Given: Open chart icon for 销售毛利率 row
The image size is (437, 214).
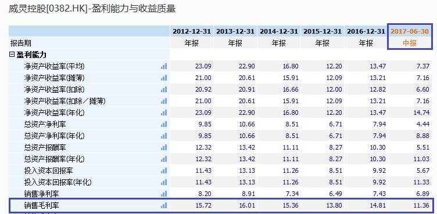Looking at the screenshot, I should [x=164, y=205].
